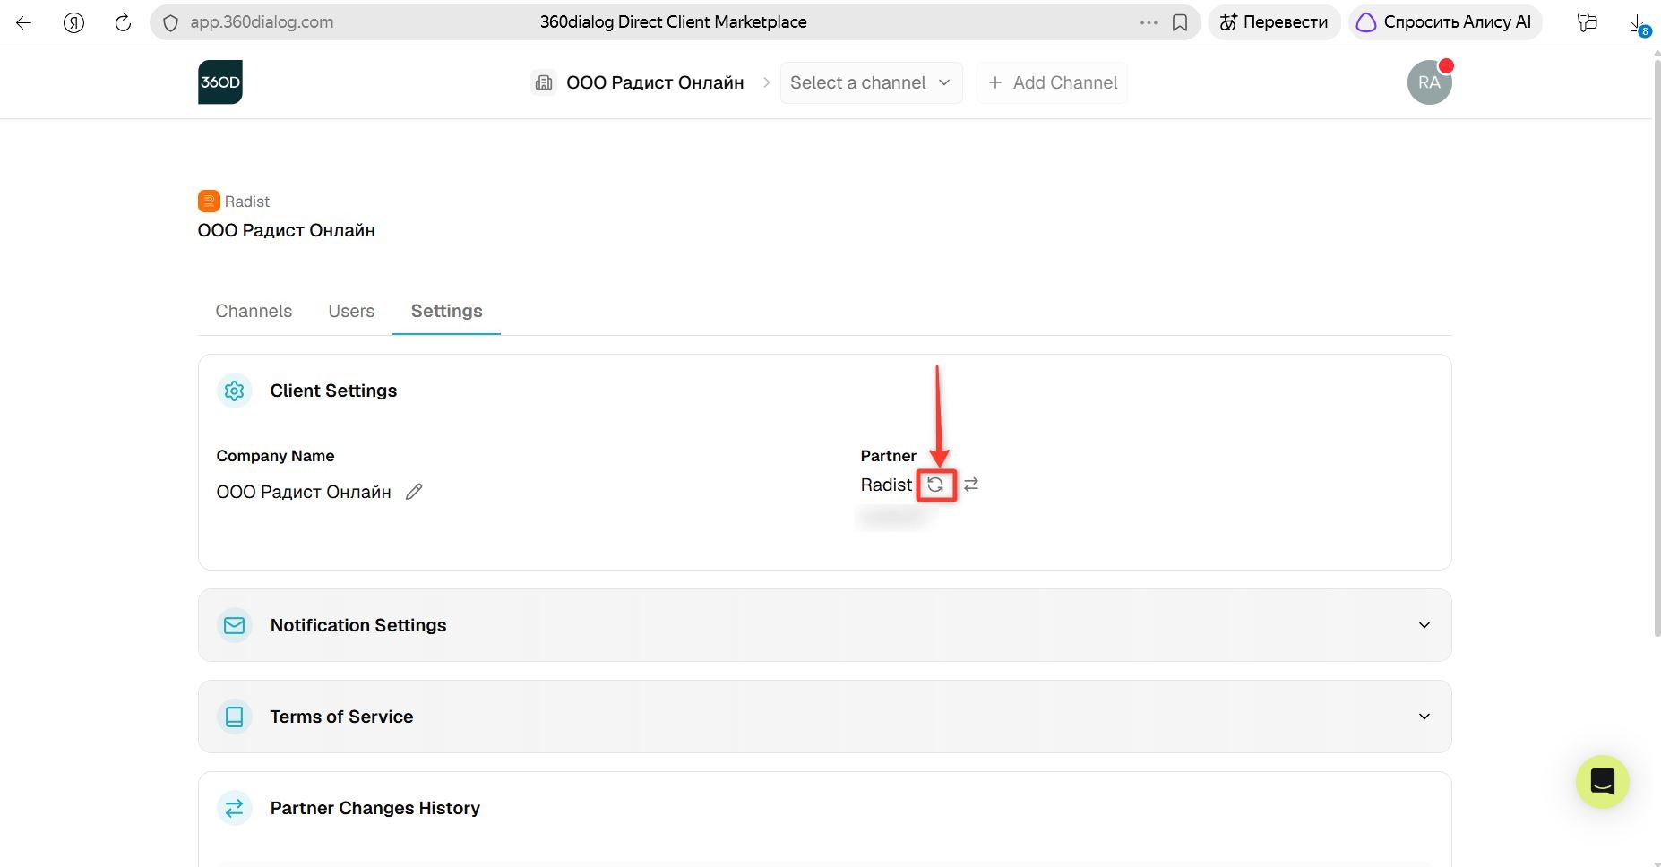View site protection shield info
Viewport: 1661px width, 867px height.
(x=170, y=23)
